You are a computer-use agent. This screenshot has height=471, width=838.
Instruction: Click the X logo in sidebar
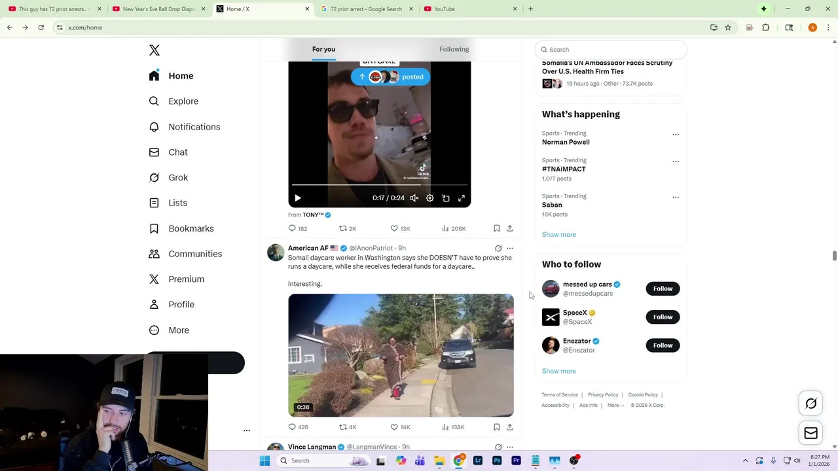[155, 50]
